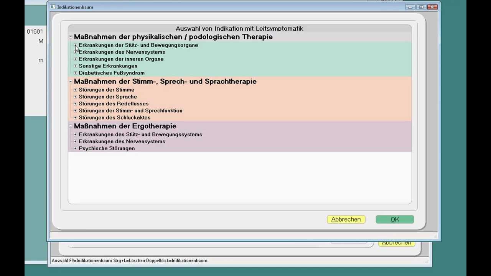Expand Erkrankungen des Nervensystems under physikalische Therapie

(75, 52)
